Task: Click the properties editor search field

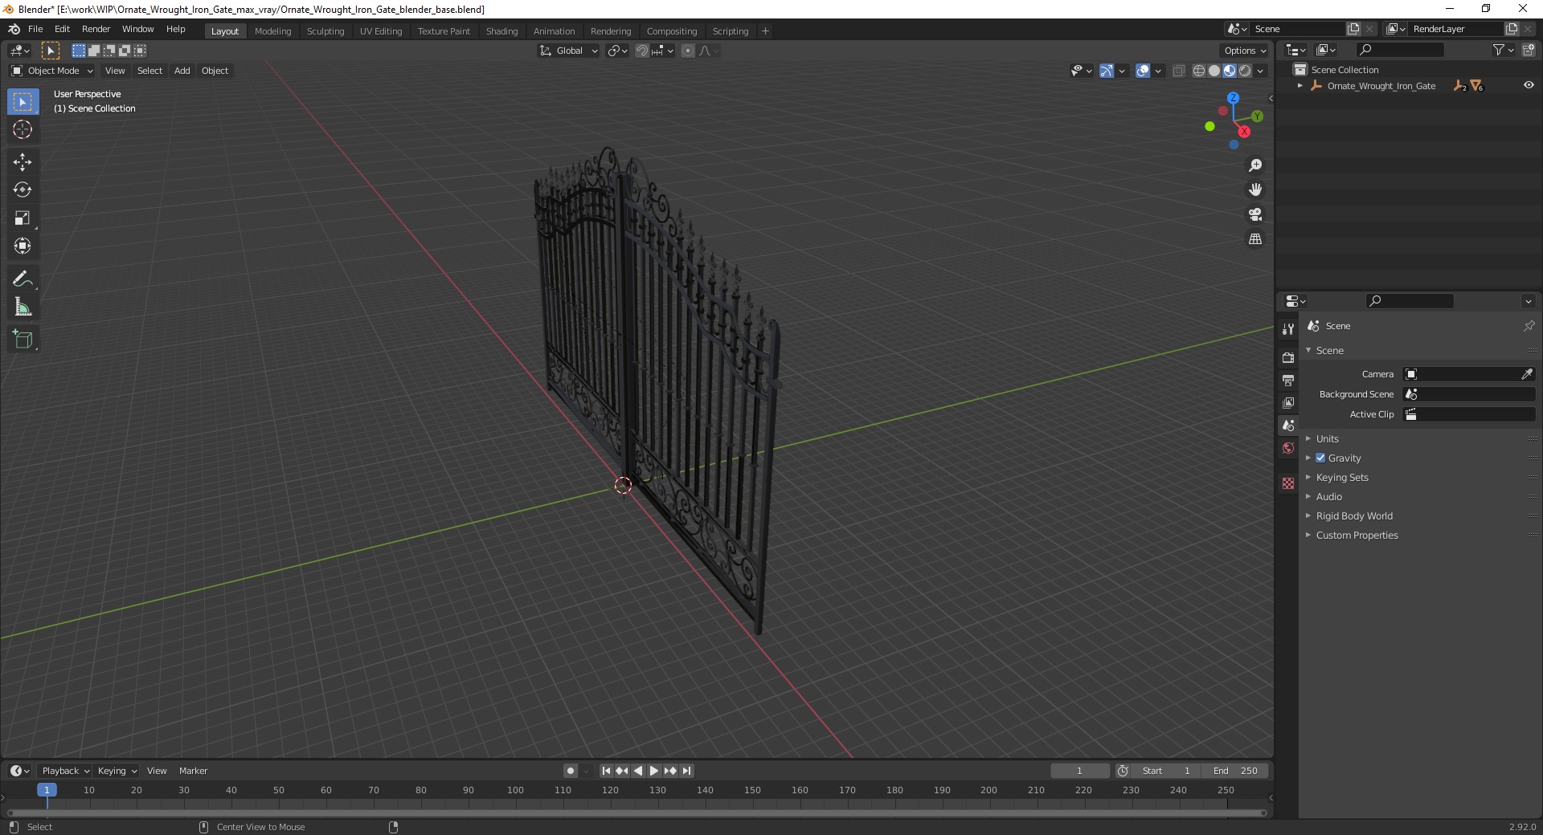Action: click(1410, 301)
